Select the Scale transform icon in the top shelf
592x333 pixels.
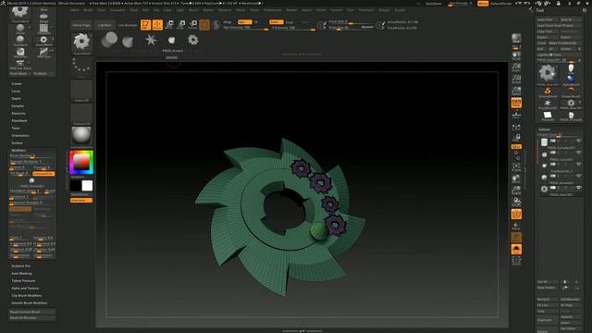pos(181,25)
